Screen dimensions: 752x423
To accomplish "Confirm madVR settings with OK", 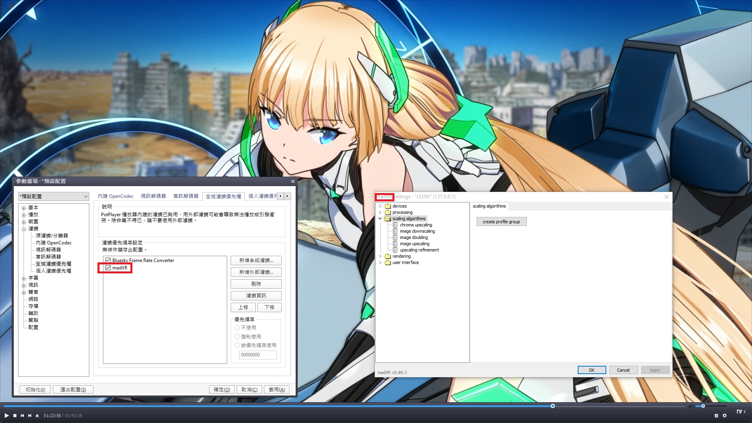I will [591, 370].
